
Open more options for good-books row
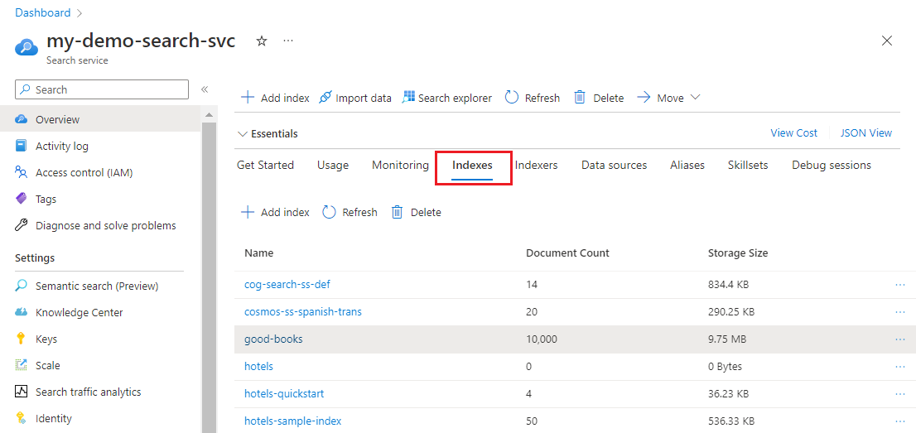point(899,339)
